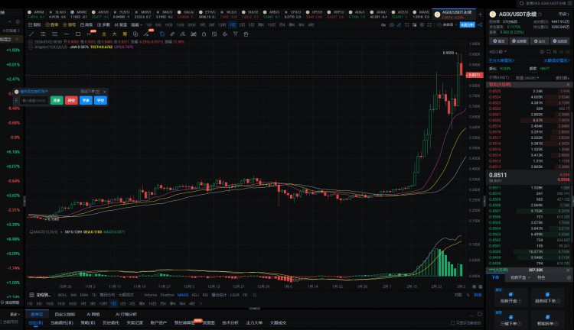Close the floating order widget
This screenshot has width=574, height=330.
coord(105,92)
